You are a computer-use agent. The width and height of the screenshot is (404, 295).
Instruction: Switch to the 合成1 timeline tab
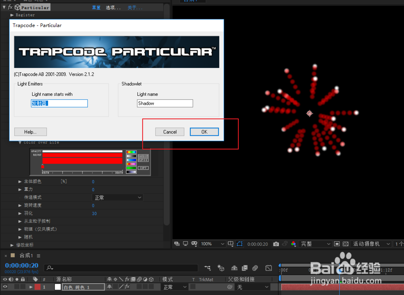tap(26, 255)
